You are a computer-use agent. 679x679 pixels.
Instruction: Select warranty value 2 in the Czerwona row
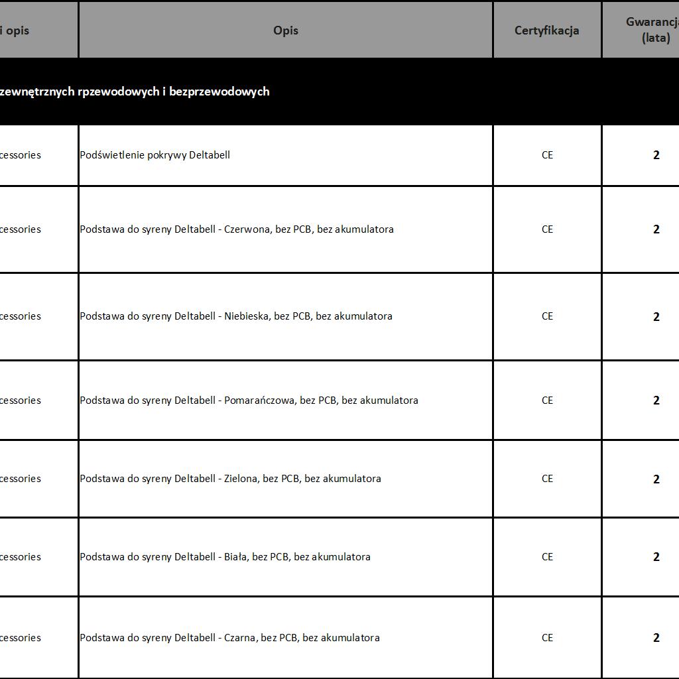coord(641,229)
